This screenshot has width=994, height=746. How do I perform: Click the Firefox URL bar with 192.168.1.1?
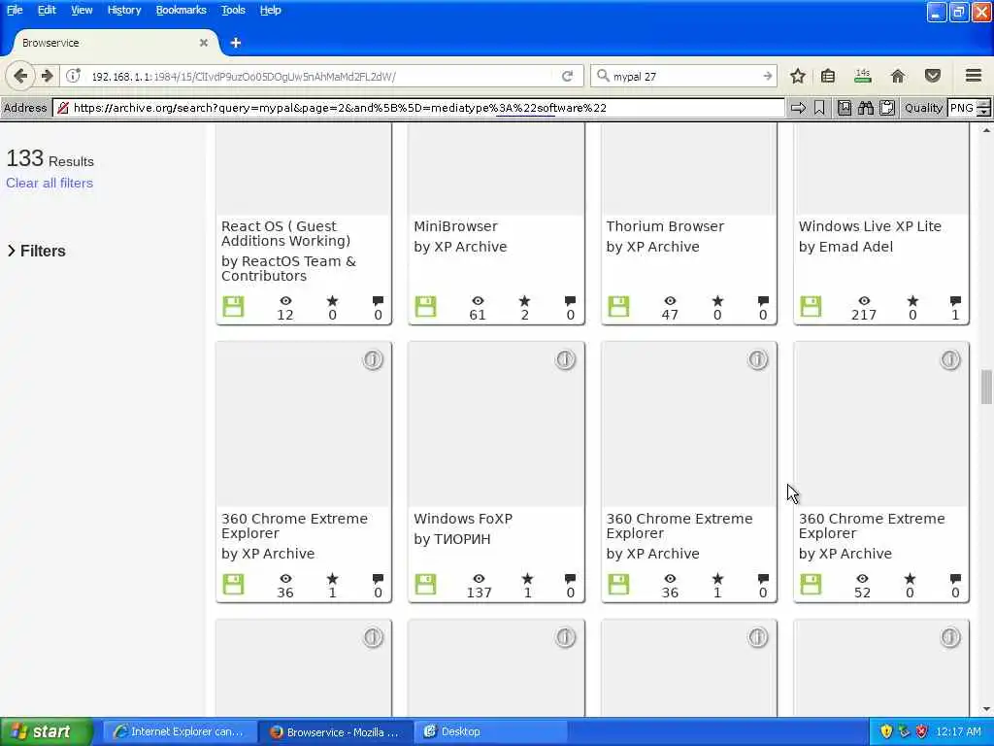(x=320, y=76)
